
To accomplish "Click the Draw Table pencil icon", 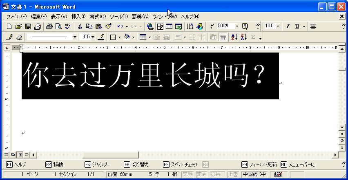I will point(10,37).
